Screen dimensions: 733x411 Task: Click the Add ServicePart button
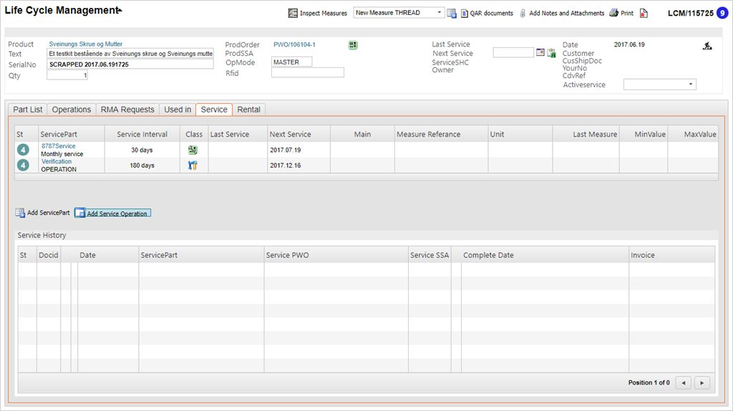tap(43, 213)
